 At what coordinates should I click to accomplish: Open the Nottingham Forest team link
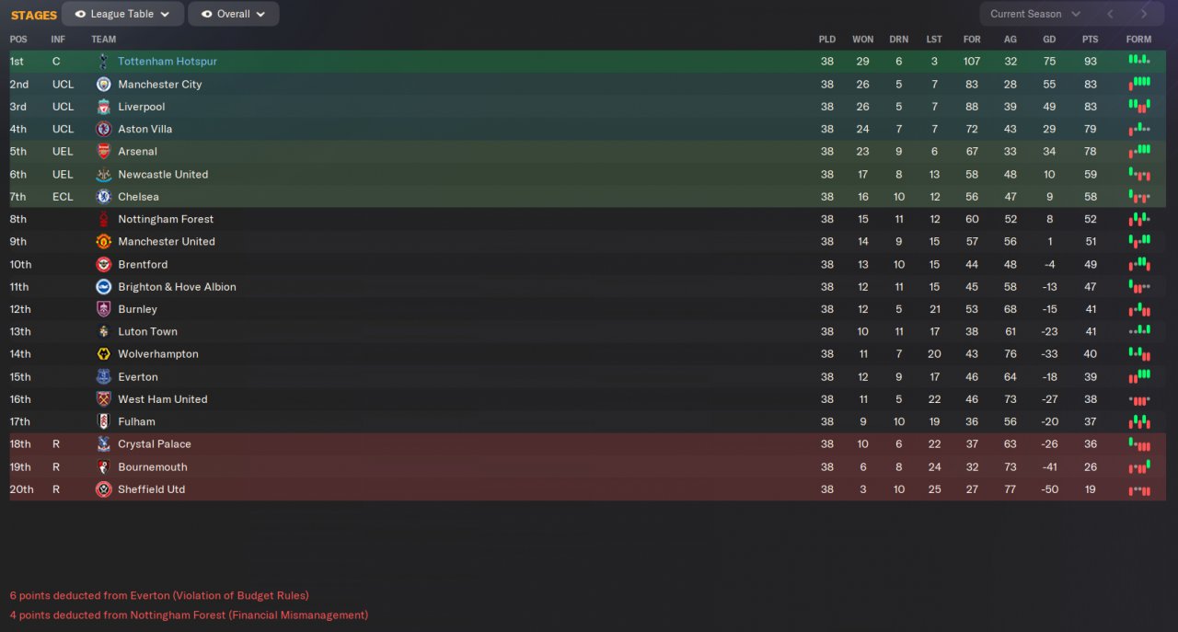point(166,220)
